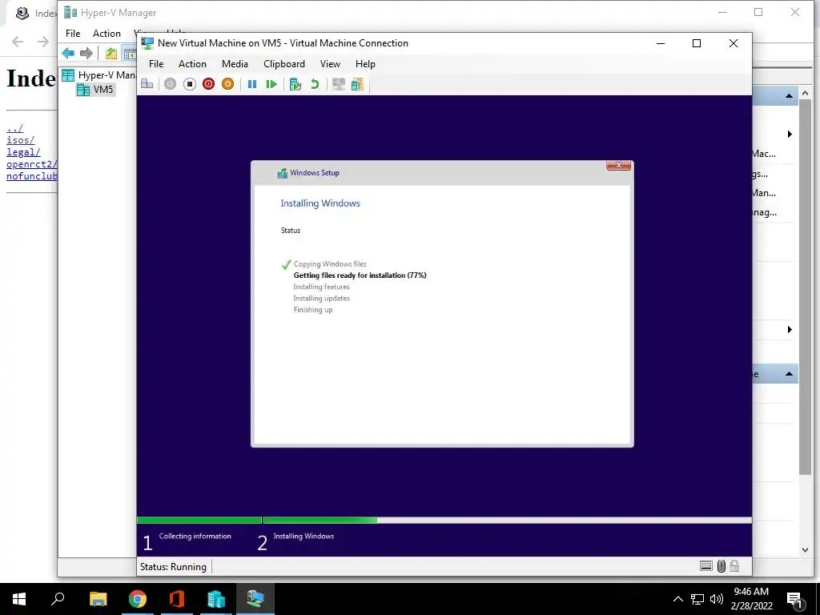
Task: Click the greyed-out Start power icon
Action: coord(170,84)
